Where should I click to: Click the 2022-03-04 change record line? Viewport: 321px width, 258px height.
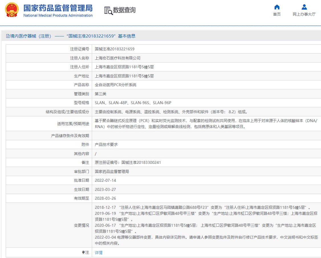206,240
